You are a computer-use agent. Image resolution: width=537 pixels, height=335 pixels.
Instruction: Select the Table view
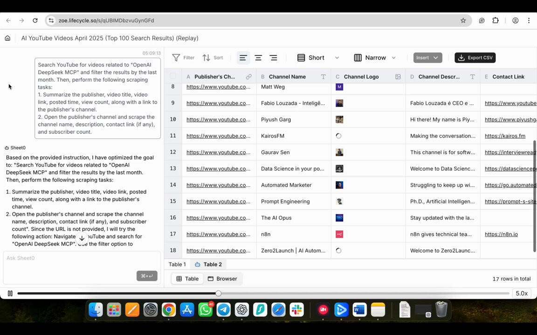pyautogui.click(x=187, y=279)
